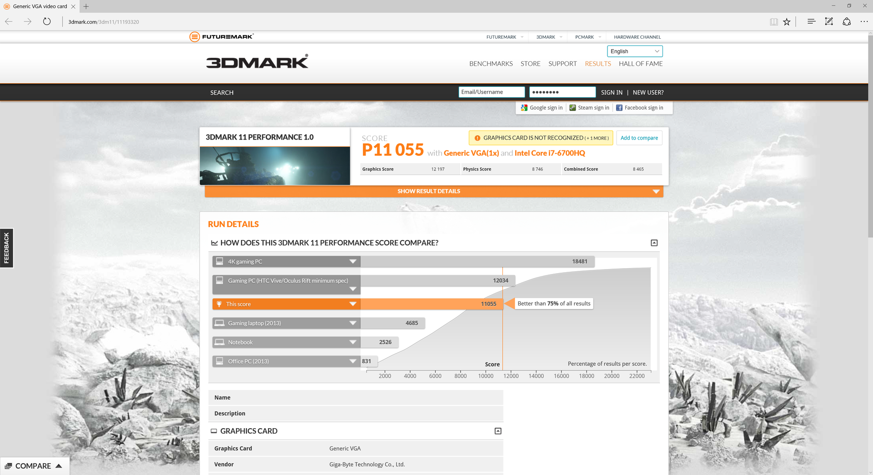This screenshot has height=475, width=873.
Task: Click the Futuremark logo icon
Action: tap(195, 37)
